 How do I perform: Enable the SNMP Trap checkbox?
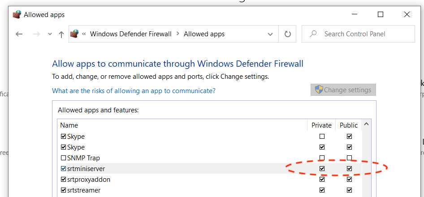(x=63, y=158)
